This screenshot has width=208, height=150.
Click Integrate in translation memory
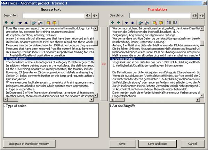pyautogui.click(x=29, y=144)
